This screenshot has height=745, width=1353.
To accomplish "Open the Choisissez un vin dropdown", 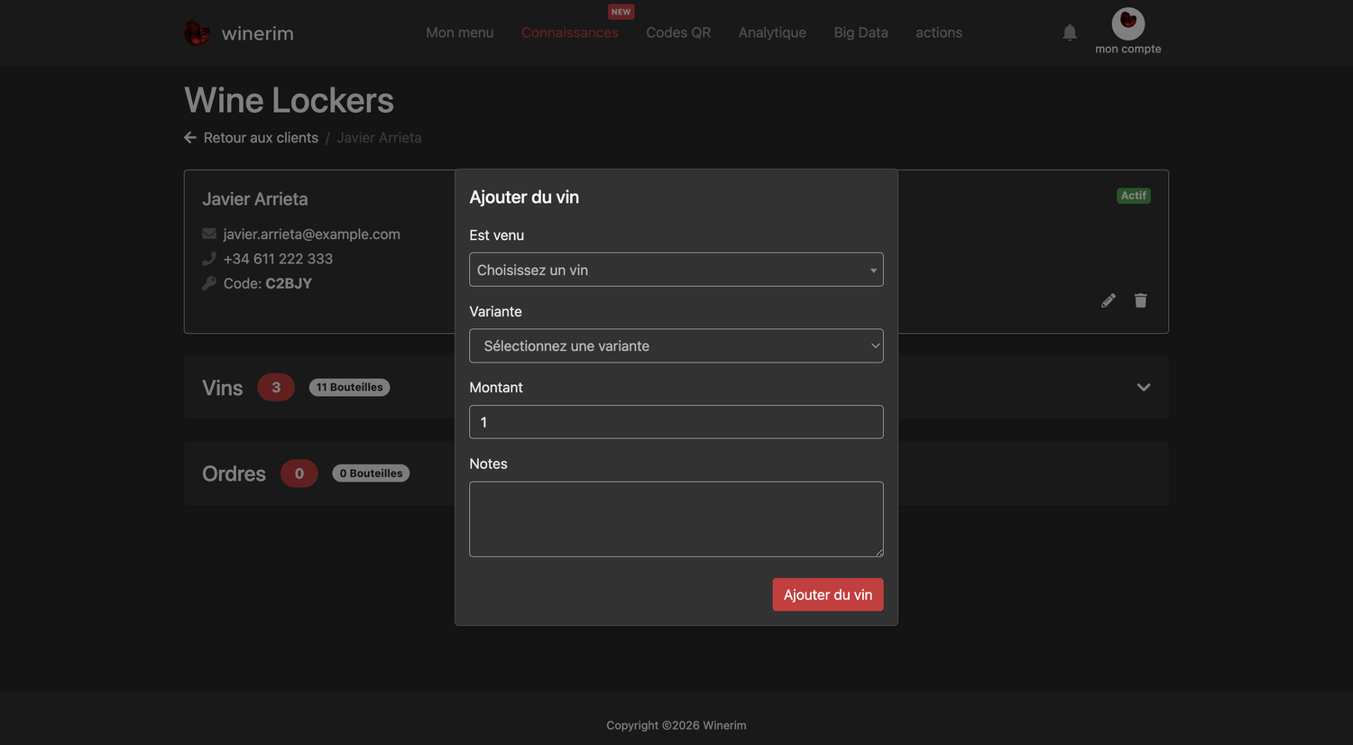I will pyautogui.click(x=676, y=270).
